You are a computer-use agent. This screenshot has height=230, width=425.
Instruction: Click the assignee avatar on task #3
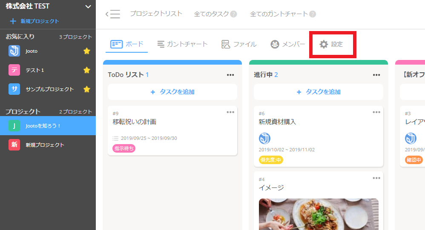(x=411, y=138)
